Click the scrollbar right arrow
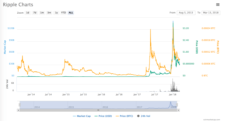 (178, 110)
